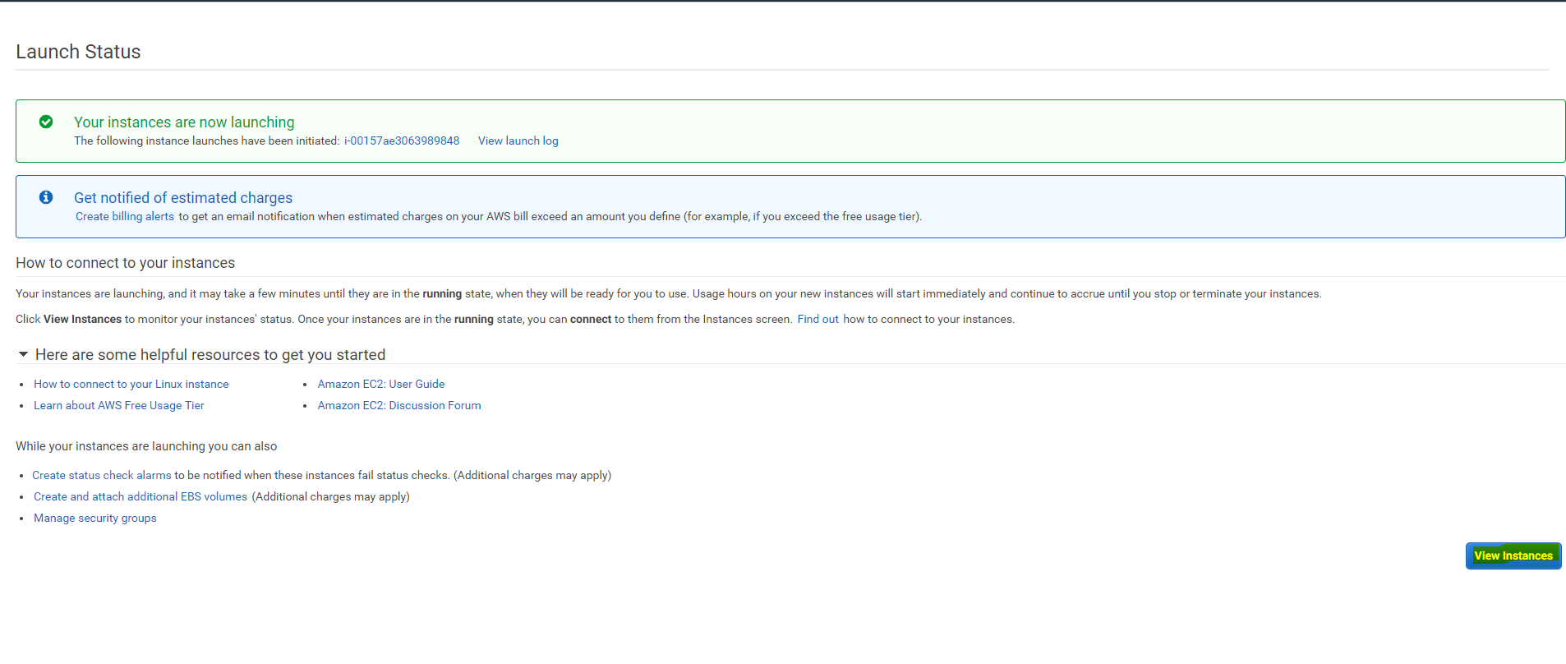Open the View launch log link
The image size is (1566, 664).
[x=518, y=141]
